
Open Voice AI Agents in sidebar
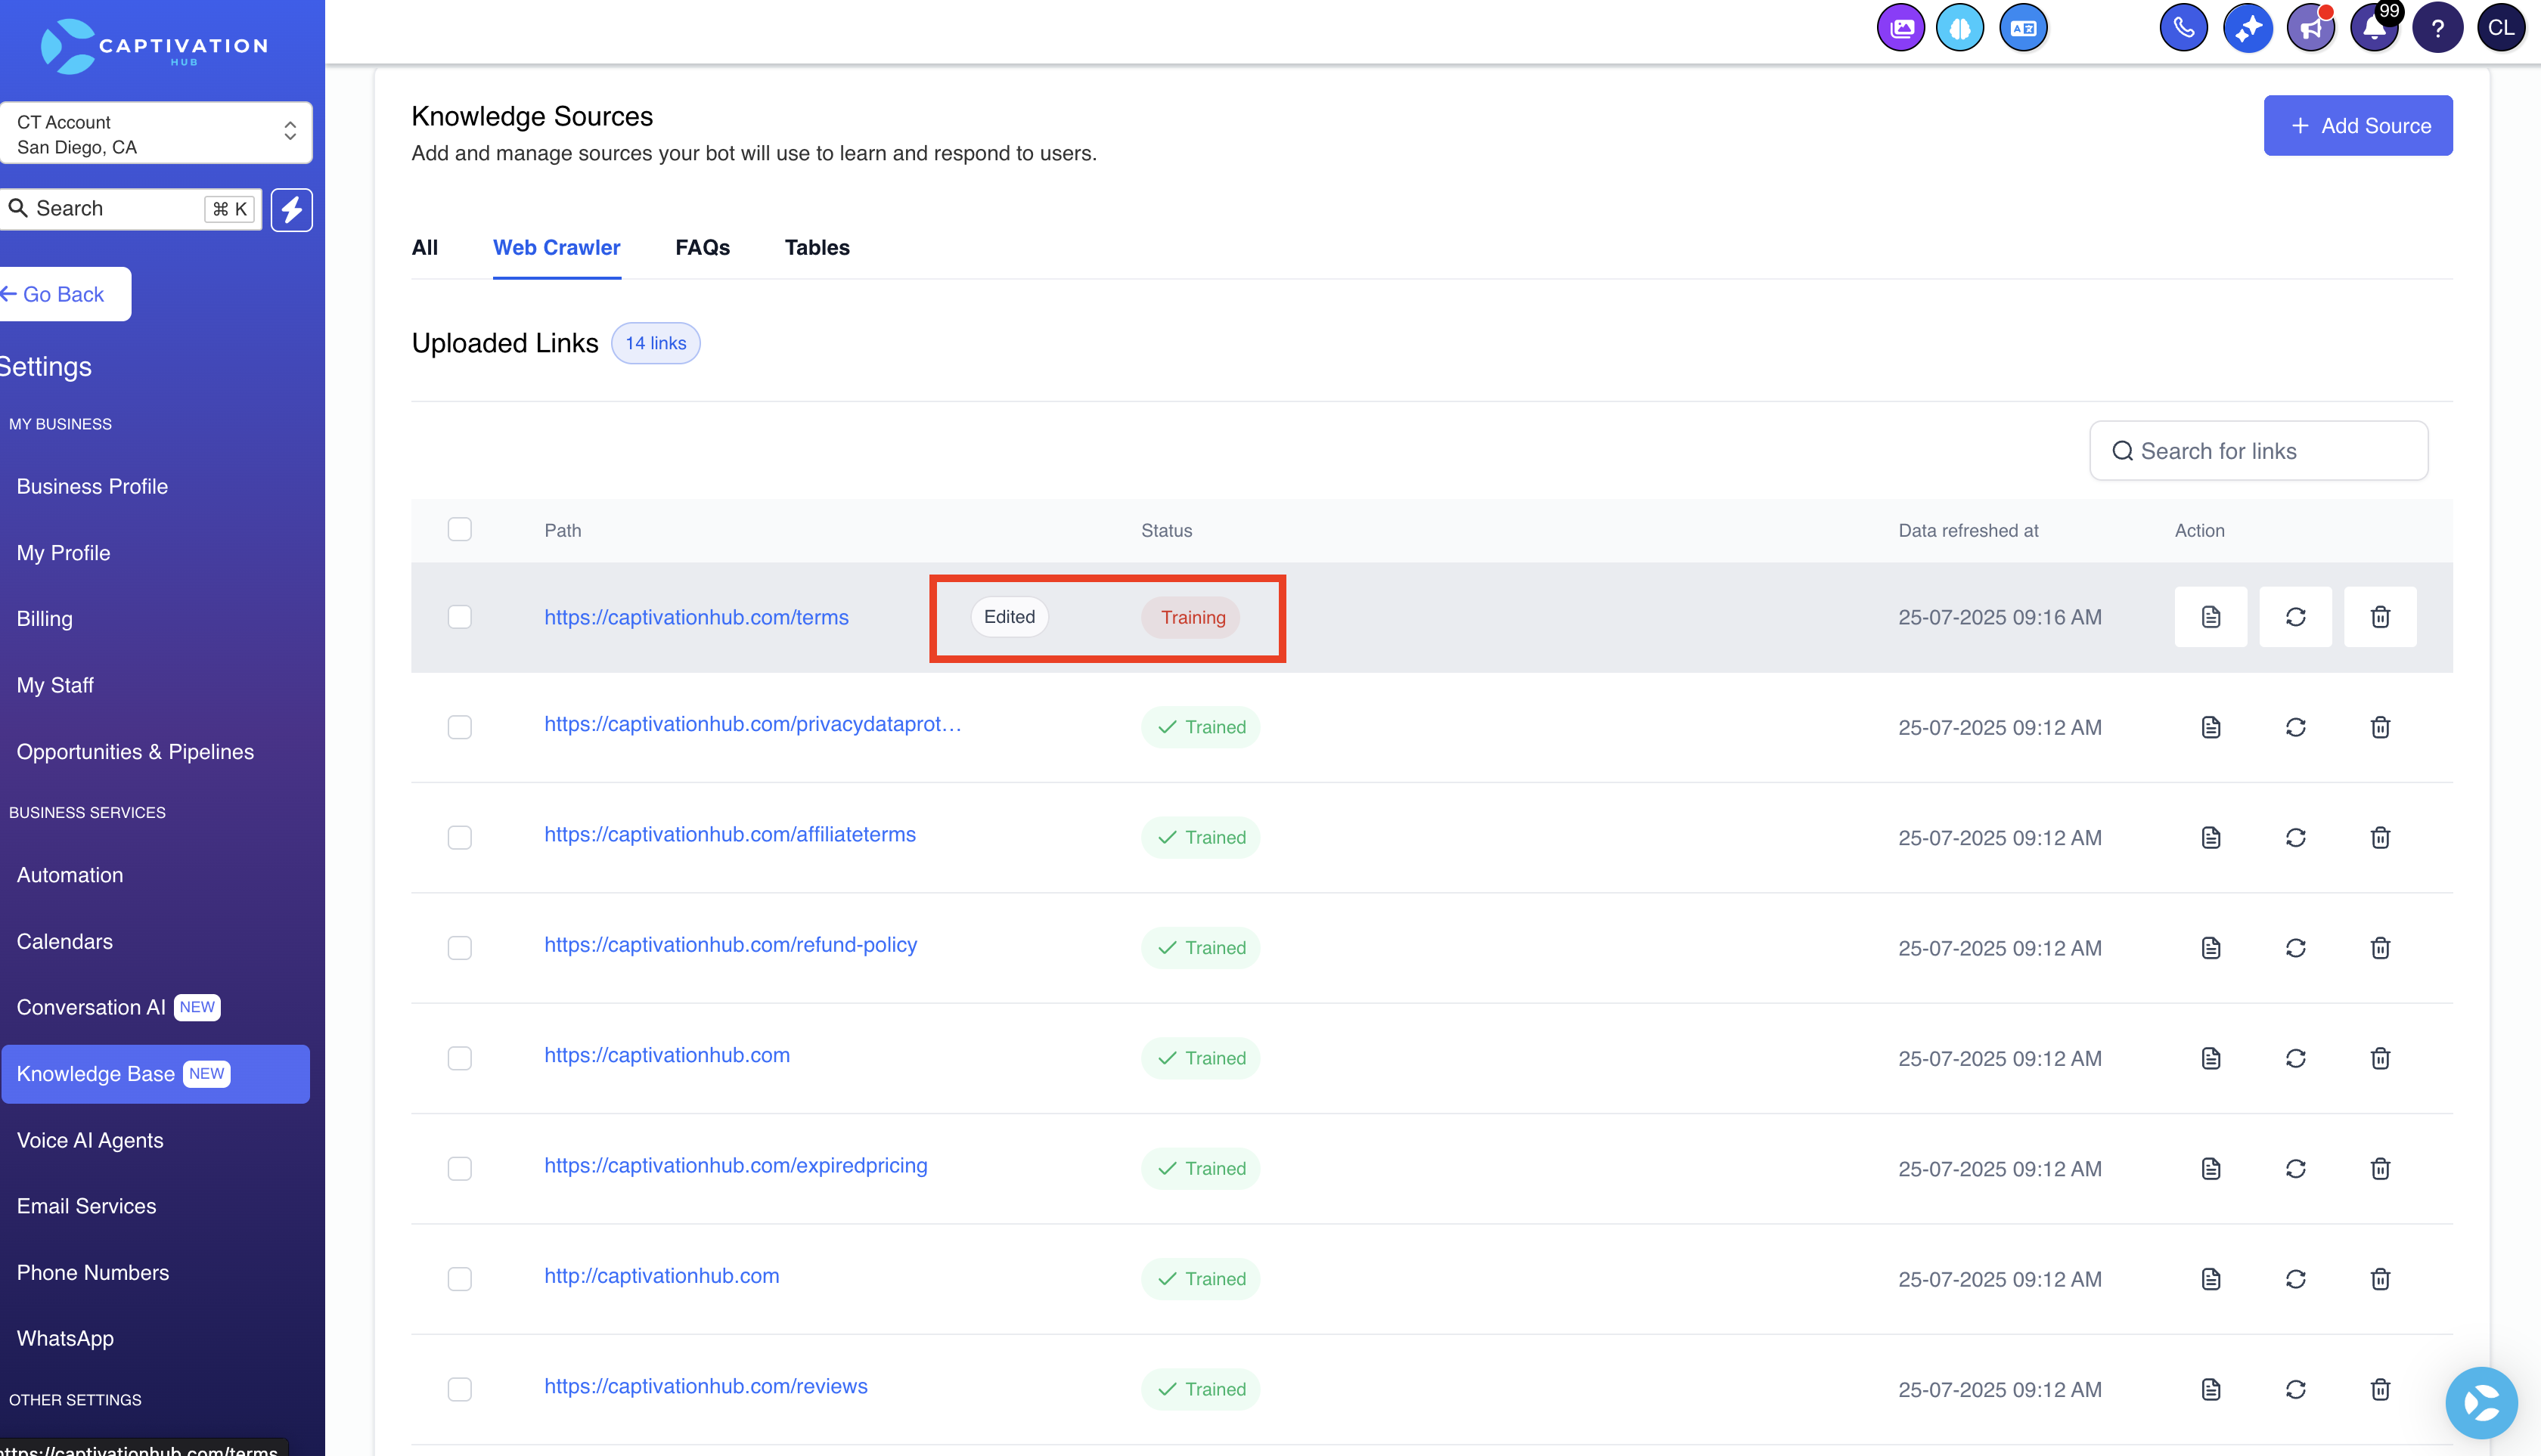coord(90,1140)
